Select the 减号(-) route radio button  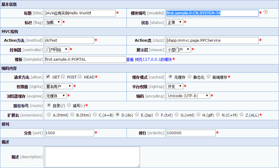click(x=69, y=105)
